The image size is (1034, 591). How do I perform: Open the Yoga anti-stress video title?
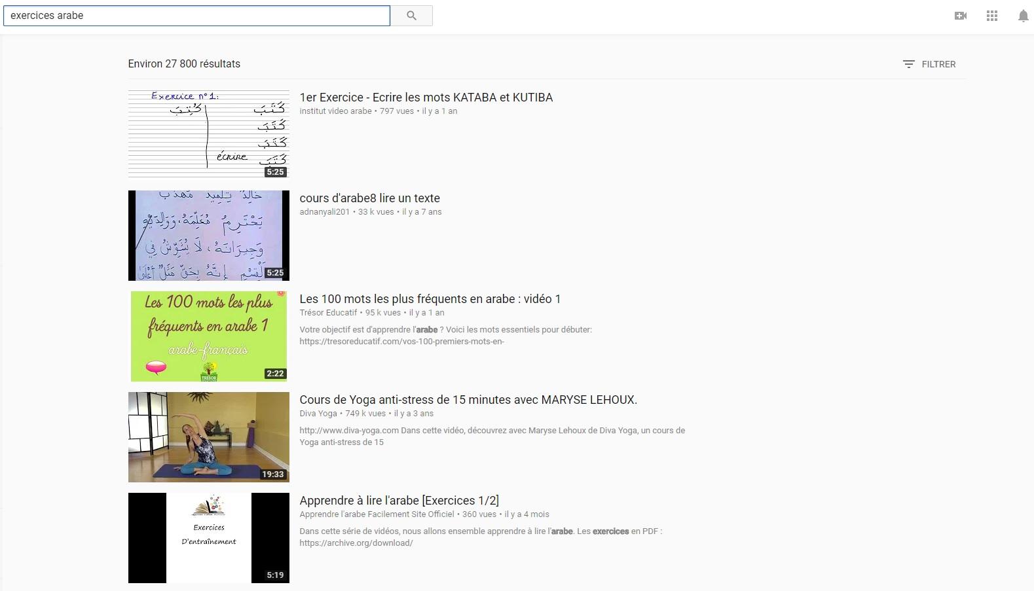pos(468,400)
